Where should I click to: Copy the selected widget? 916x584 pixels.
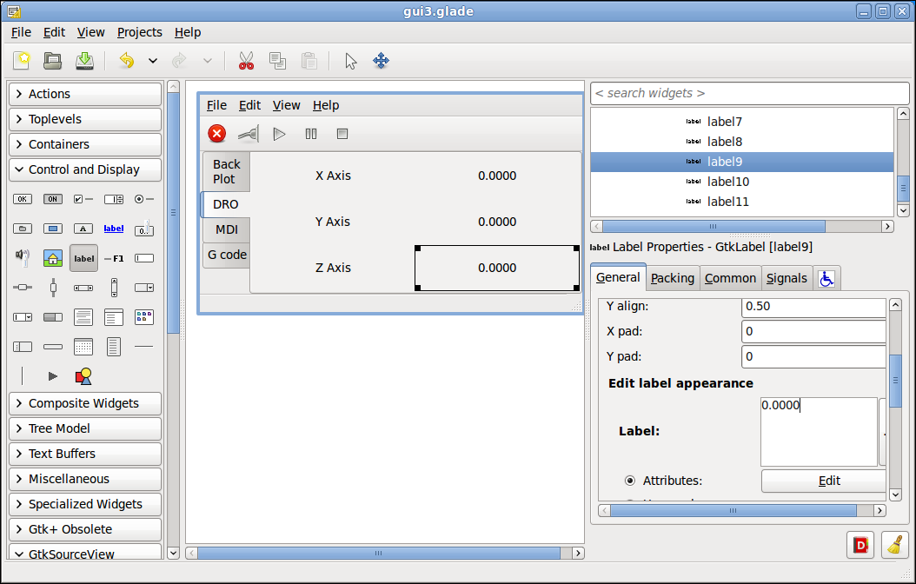coord(277,60)
